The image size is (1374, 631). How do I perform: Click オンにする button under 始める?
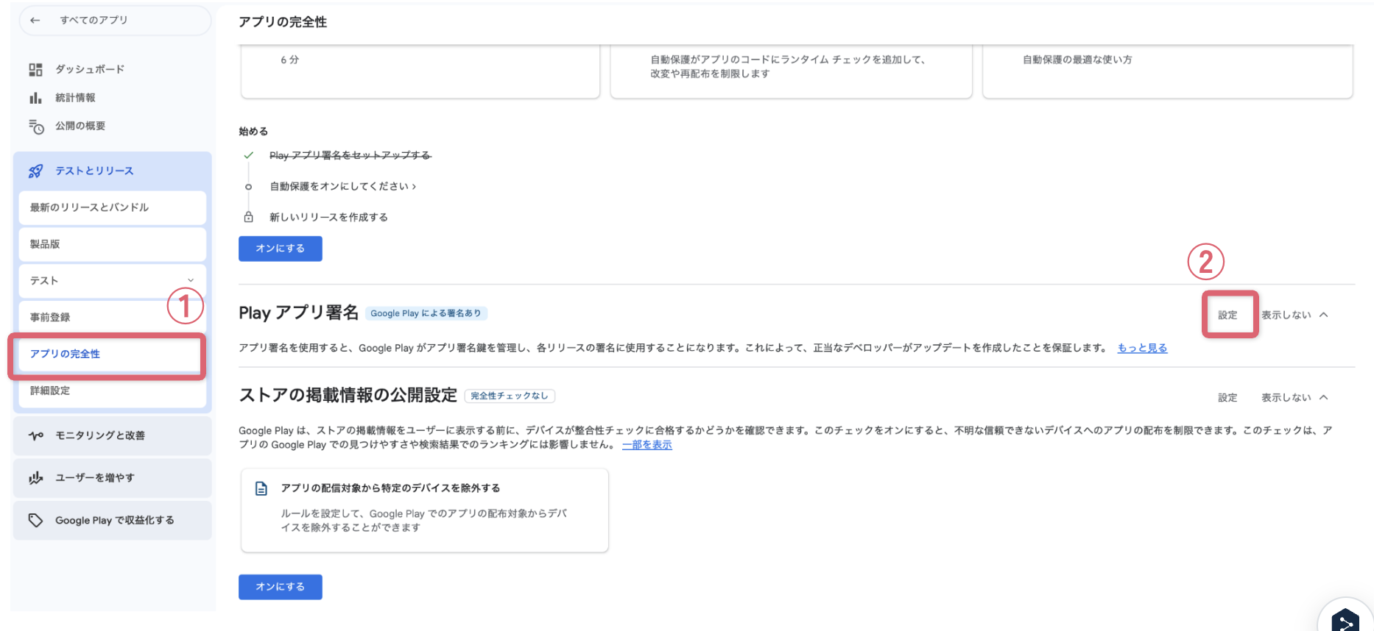(x=281, y=249)
